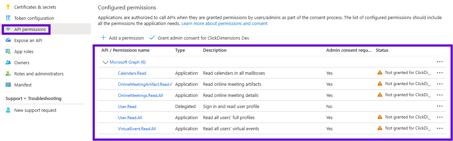
Task: Click the Expose an API cloud icon
Action: coord(8,40)
